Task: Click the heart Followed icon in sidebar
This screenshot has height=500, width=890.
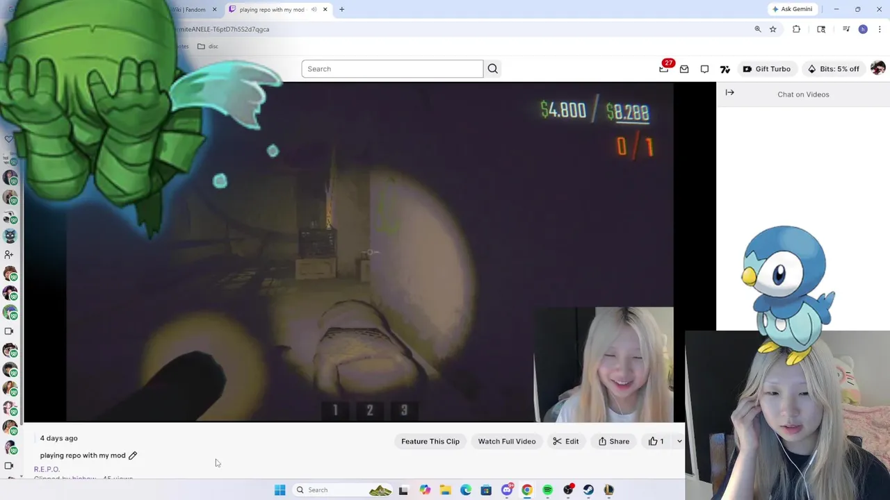Action: 8,140
